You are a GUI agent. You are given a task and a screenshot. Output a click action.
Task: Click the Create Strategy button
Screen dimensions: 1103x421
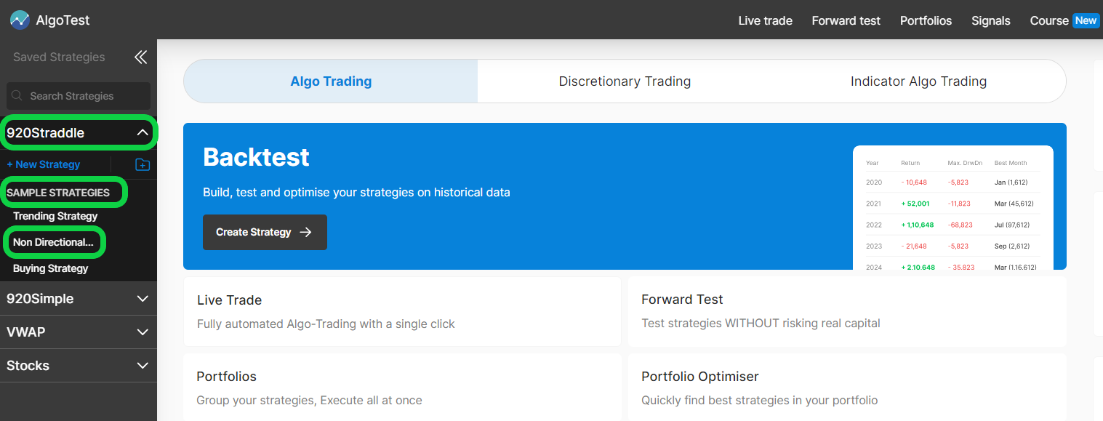coord(265,232)
